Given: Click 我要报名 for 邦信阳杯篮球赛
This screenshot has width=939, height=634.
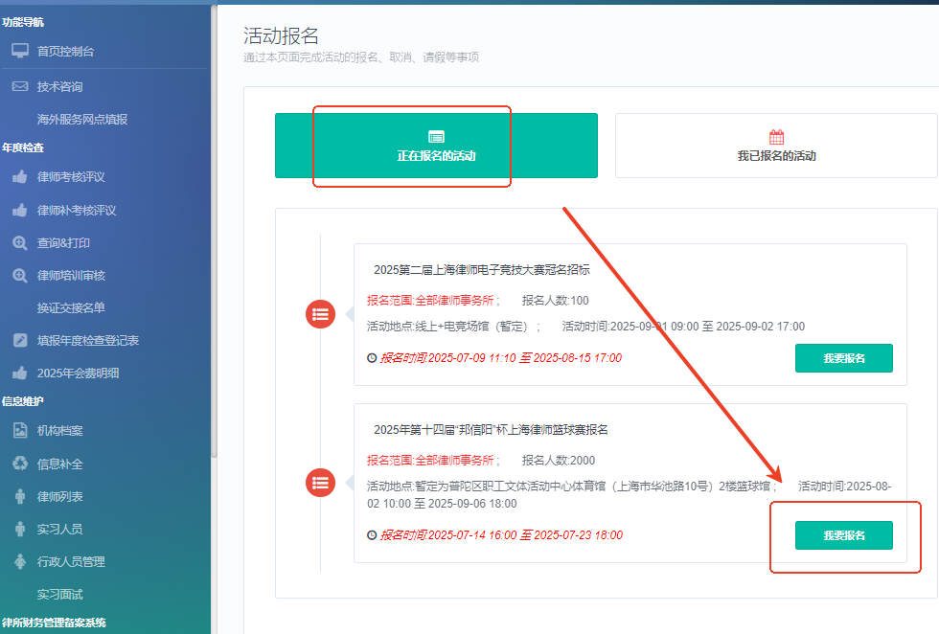Looking at the screenshot, I should pos(843,535).
